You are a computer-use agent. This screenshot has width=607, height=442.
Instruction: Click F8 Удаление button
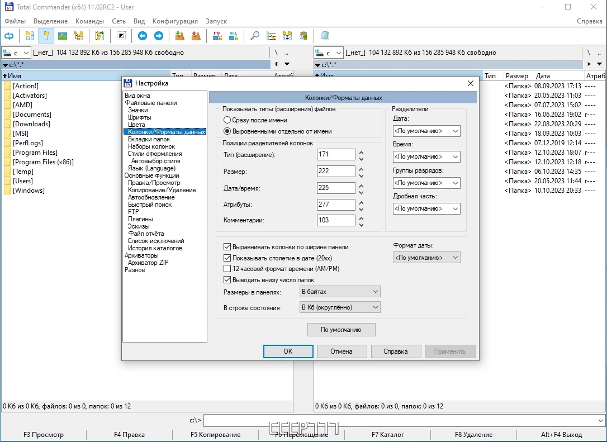pyautogui.click(x=473, y=435)
